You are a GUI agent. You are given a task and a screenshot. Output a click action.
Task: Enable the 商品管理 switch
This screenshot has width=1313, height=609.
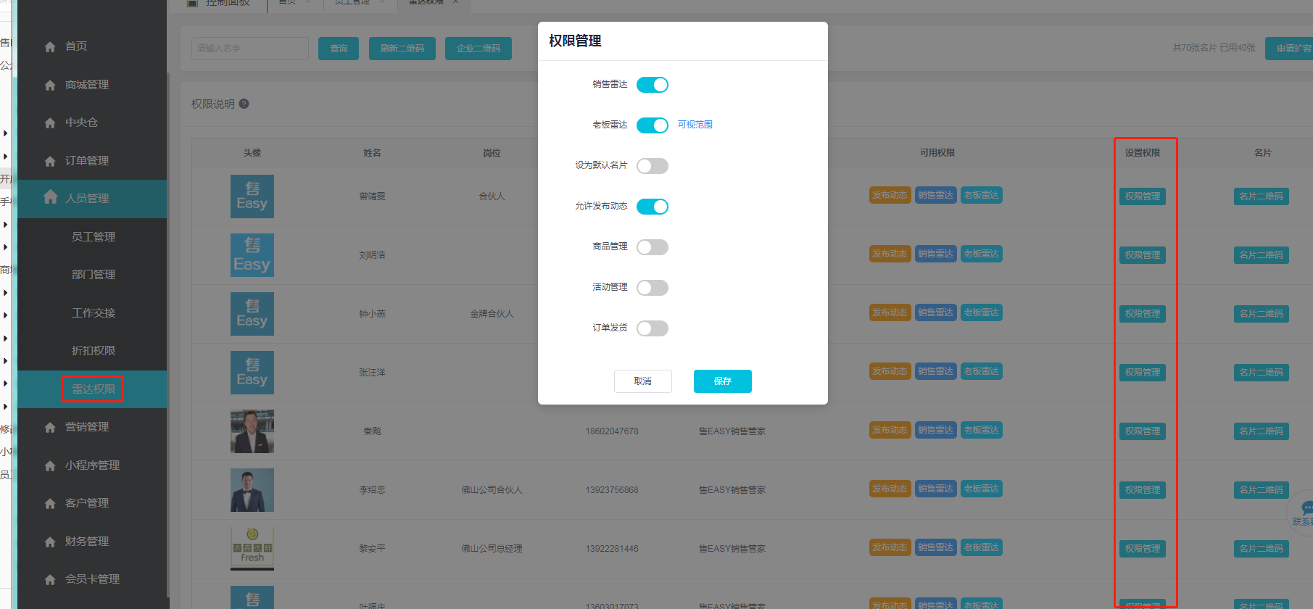[653, 247]
